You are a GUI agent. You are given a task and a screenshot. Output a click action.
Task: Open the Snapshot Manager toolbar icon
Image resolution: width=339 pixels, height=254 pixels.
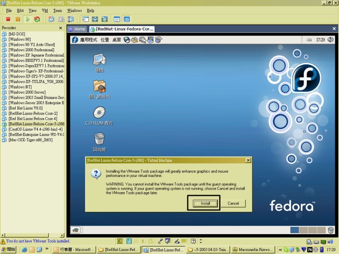pyautogui.click(x=71, y=19)
